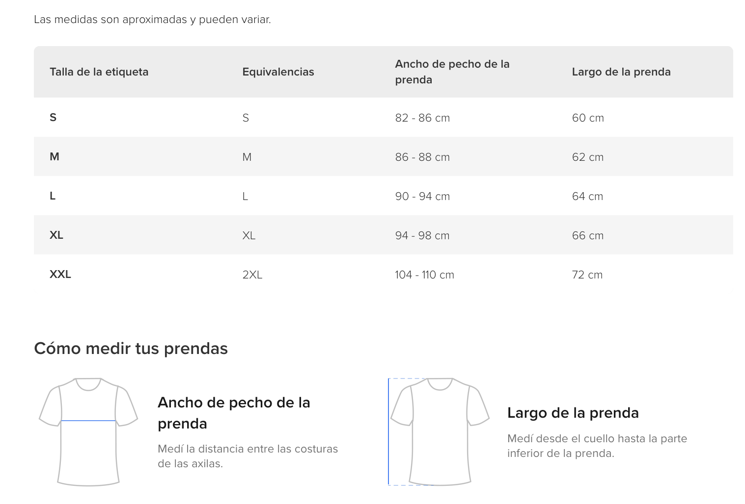Select bold size label XL in first column
745x504 pixels.
point(56,235)
